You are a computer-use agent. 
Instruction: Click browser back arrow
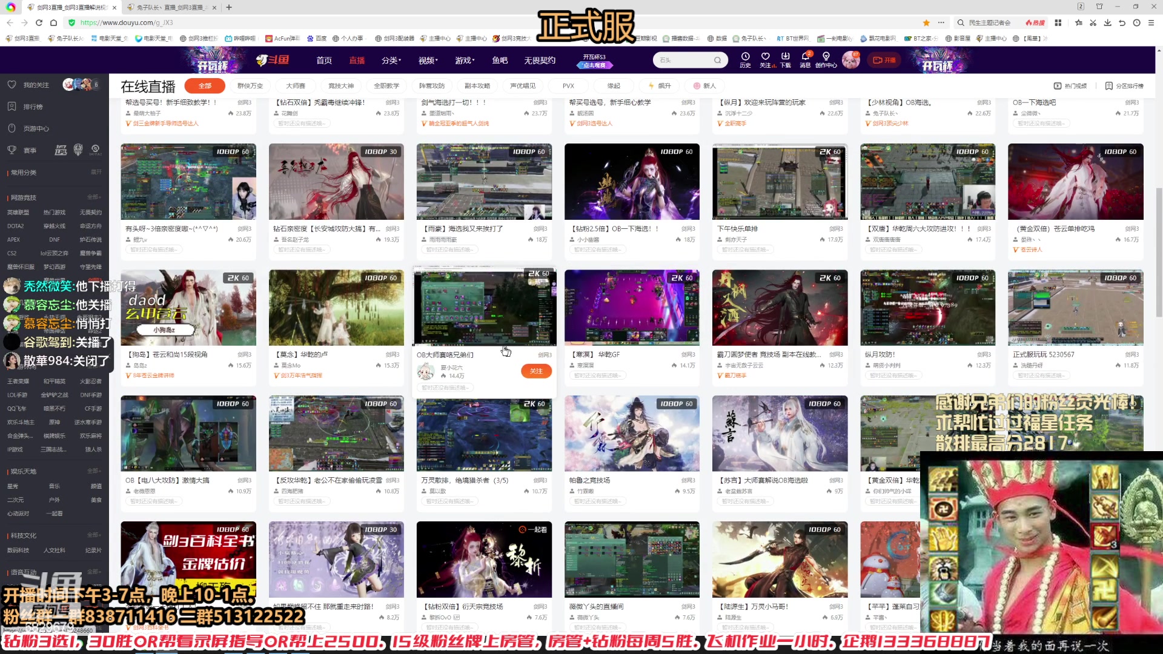[10, 22]
